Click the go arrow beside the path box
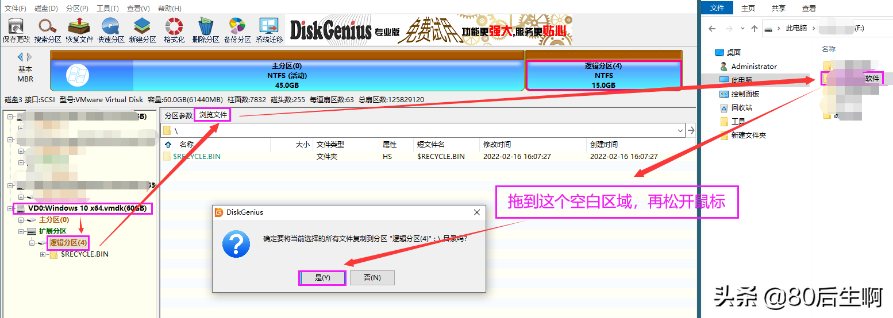 click(x=691, y=131)
